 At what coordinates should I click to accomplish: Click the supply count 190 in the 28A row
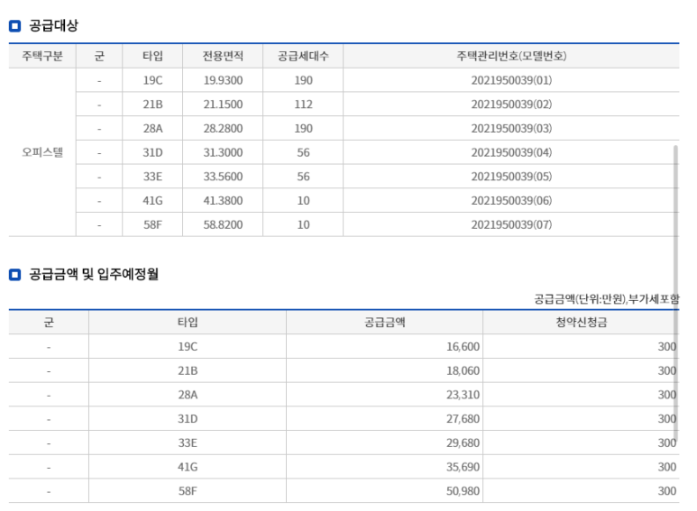pyautogui.click(x=303, y=128)
